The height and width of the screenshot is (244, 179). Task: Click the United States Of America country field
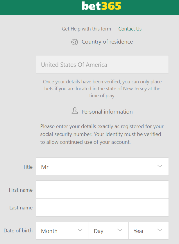pos(102,64)
